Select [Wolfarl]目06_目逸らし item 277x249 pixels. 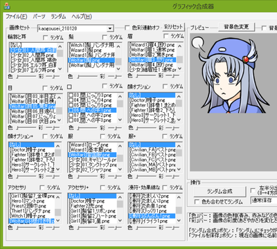[33, 111]
